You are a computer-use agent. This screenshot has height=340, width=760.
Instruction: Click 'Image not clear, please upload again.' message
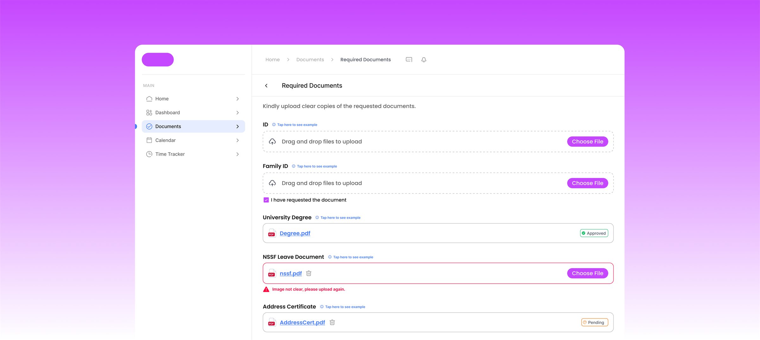tap(308, 289)
